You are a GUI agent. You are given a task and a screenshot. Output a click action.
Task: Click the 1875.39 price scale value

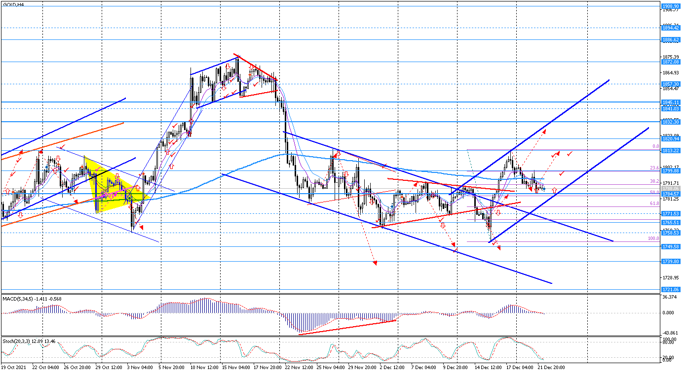671,57
